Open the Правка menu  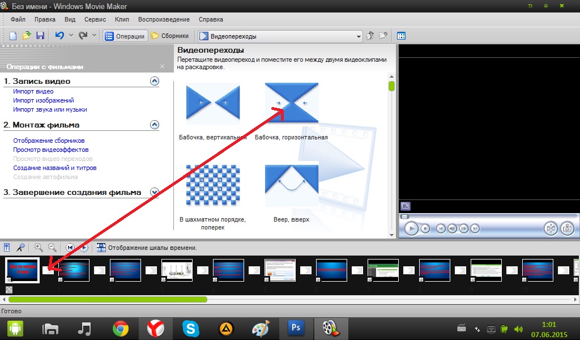click(x=45, y=19)
